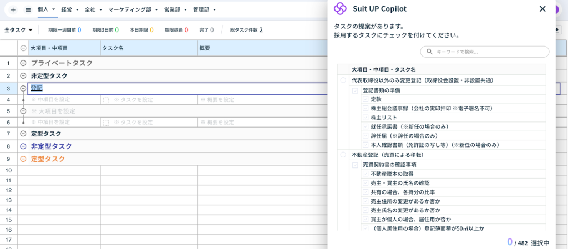
Task: Filter by 期限超過 overdue tasks
Action: (175, 30)
